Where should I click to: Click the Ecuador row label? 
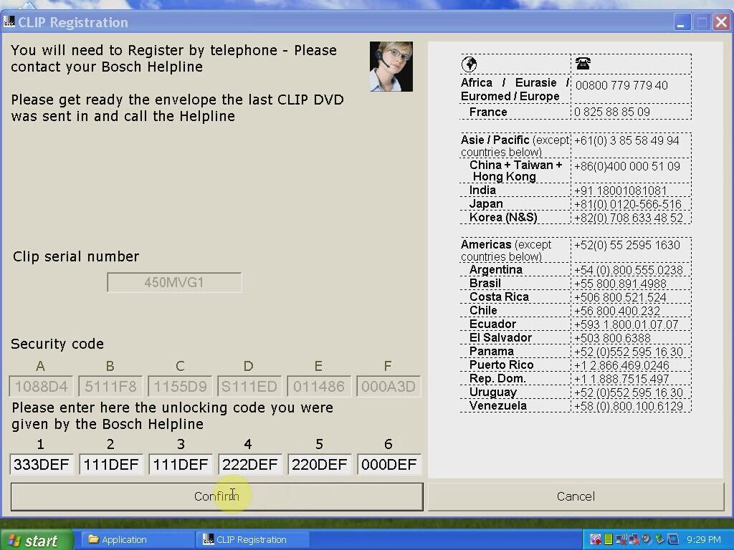coord(492,324)
